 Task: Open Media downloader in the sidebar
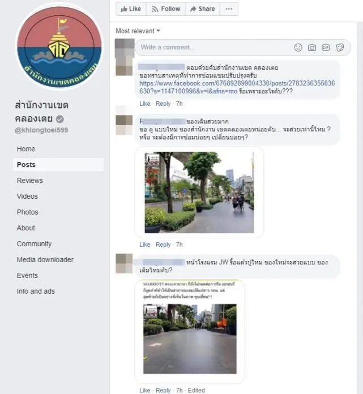coord(45,260)
